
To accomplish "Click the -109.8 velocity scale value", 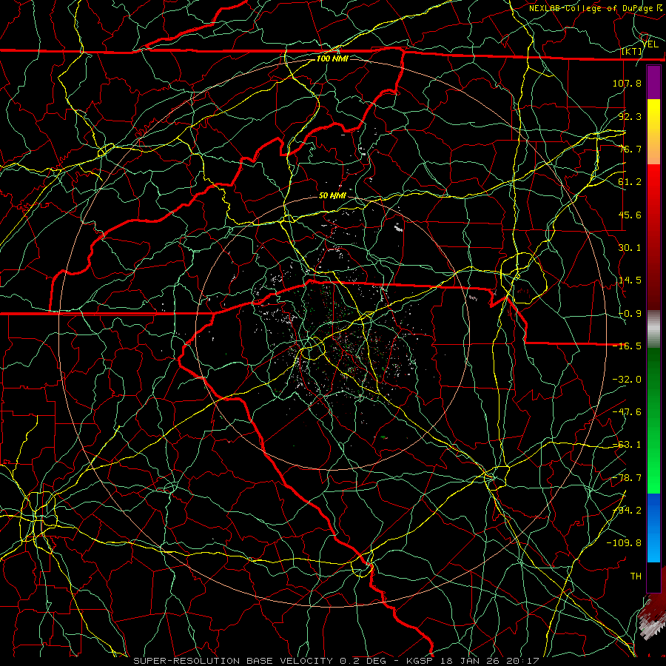I will [x=624, y=543].
